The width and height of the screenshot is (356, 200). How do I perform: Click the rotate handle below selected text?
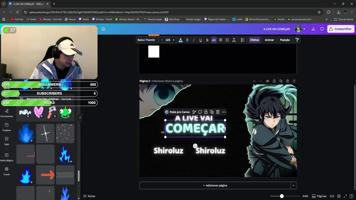coord(195,146)
